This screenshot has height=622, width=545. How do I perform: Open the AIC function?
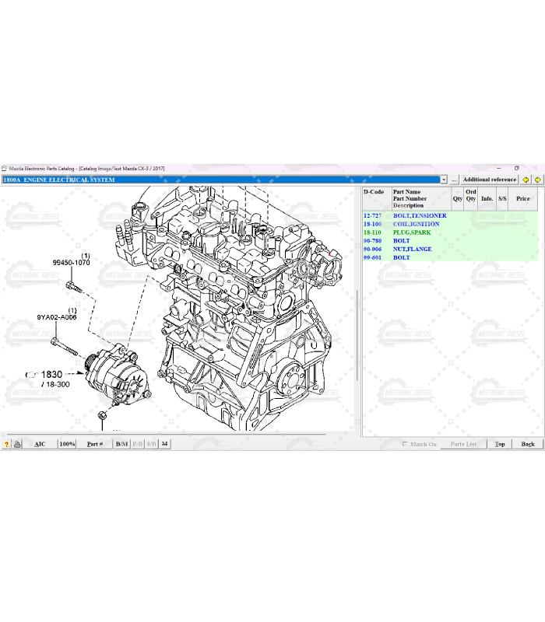pyautogui.click(x=40, y=444)
